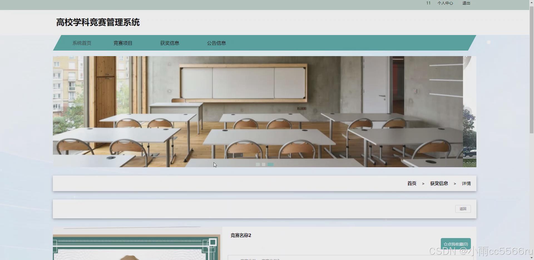Click the scrollbar down arrow
The image size is (534, 260).
[531, 257]
